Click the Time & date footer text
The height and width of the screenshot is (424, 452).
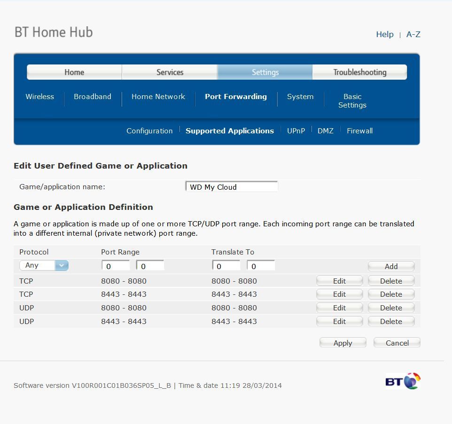[230, 385]
